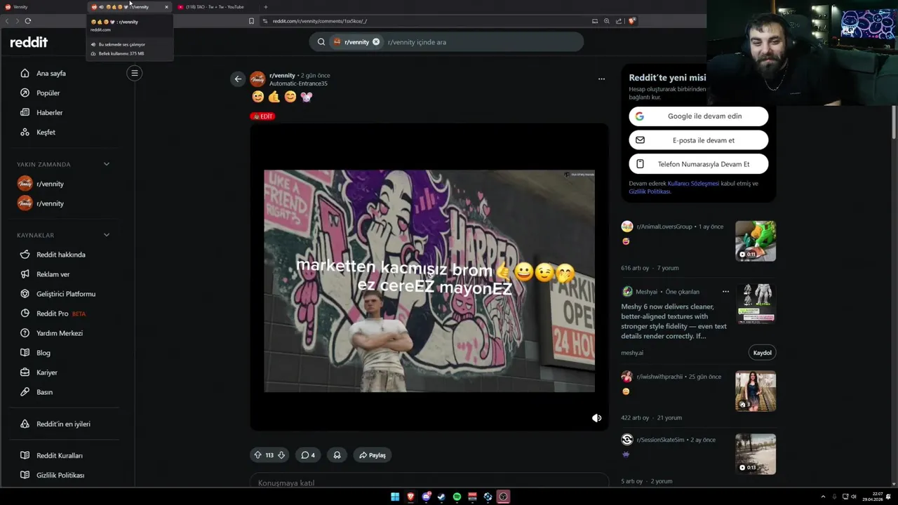Image resolution: width=898 pixels, height=505 pixels.
Task: Open the AnimalLoversGroup post thumbnail
Action: pyautogui.click(x=756, y=241)
